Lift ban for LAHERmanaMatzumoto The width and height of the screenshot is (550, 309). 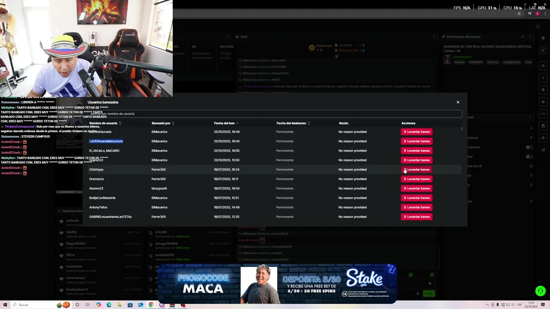pyautogui.click(x=417, y=141)
